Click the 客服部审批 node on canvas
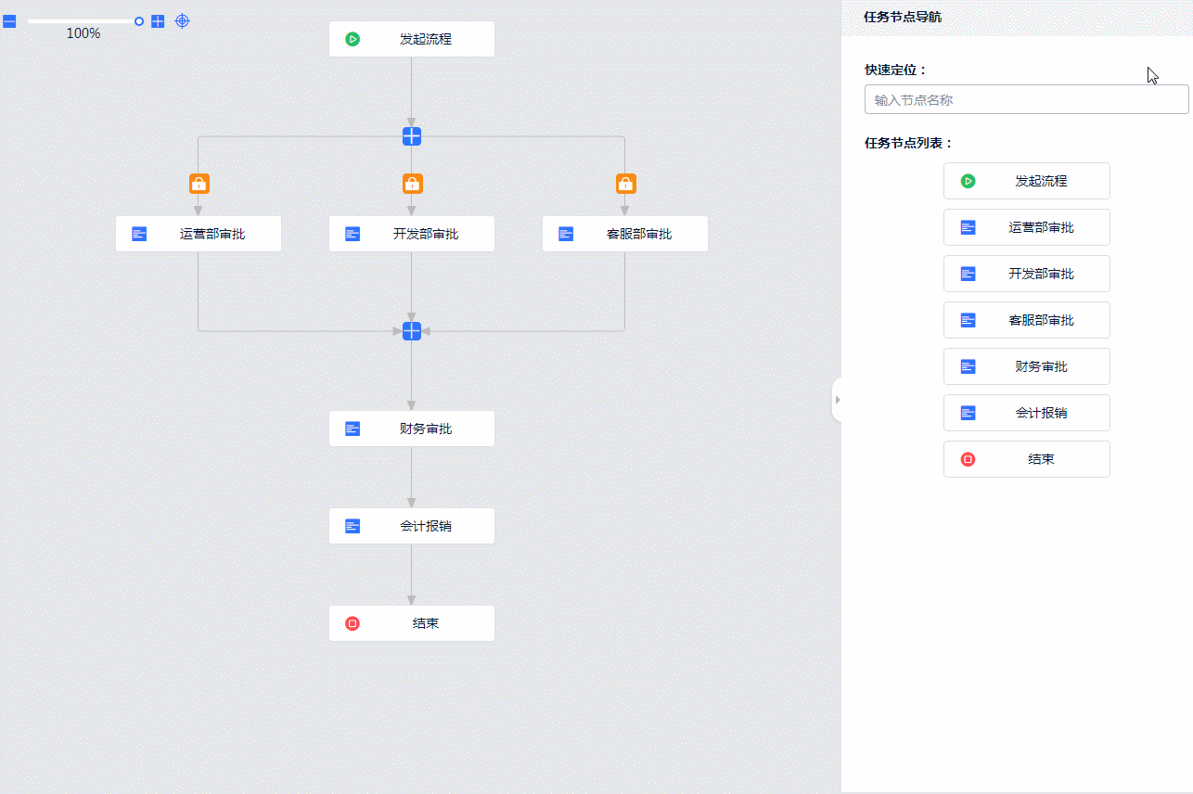 pyautogui.click(x=625, y=234)
